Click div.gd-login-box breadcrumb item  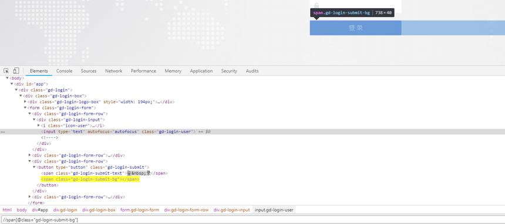[x=99, y=210]
